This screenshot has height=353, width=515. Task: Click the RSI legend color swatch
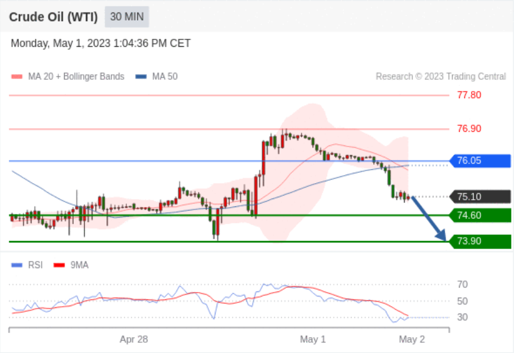coord(17,265)
